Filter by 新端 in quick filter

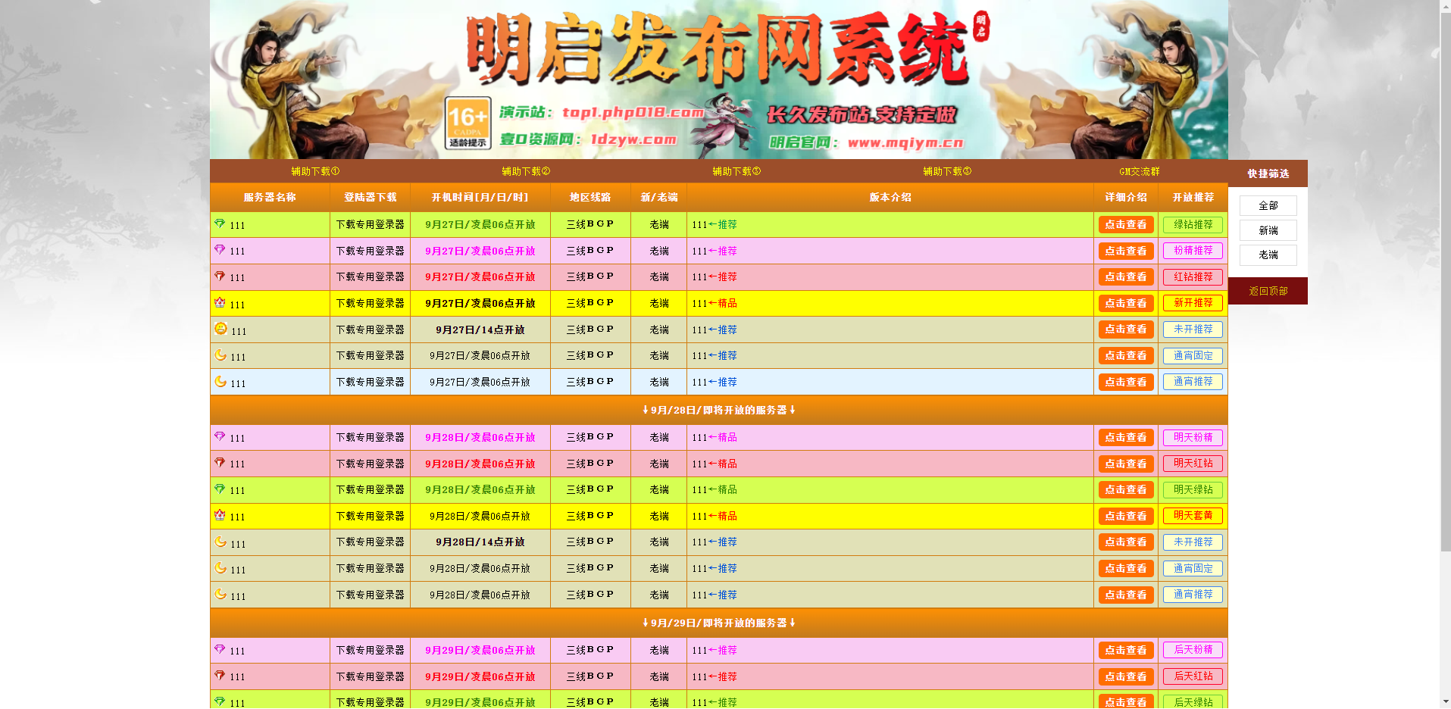1268,230
